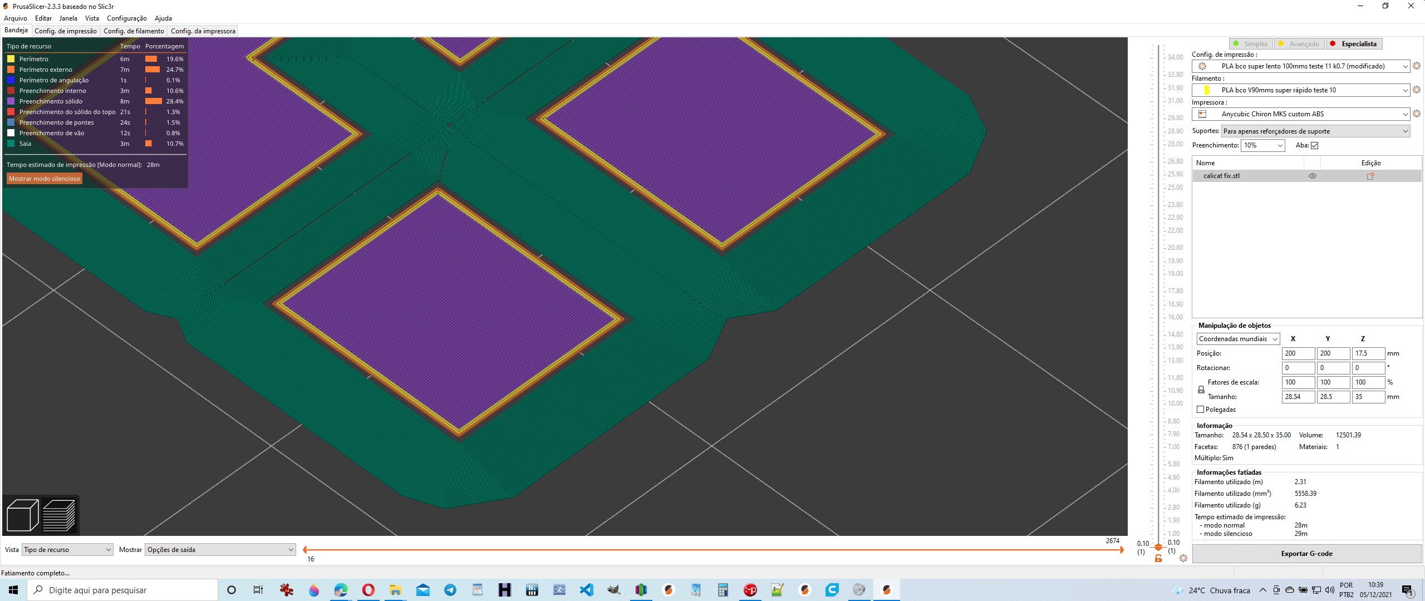Open the Vista Tipo de recurso dropdown
Viewport: 1425px width, 601px height.
coord(67,550)
